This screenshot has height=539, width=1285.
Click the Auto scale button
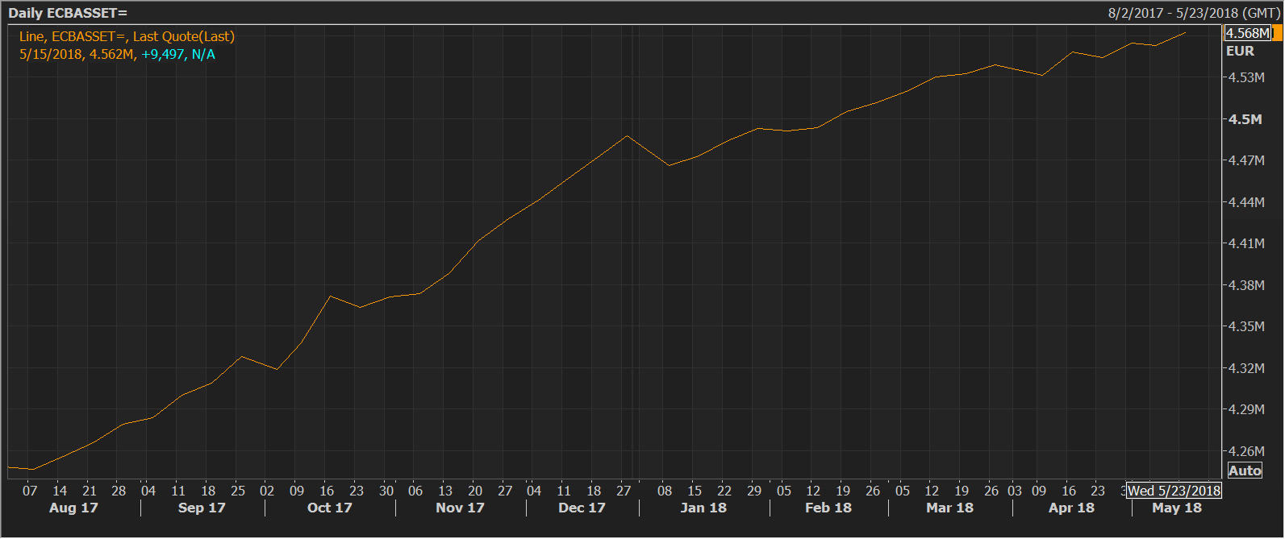coord(1245,471)
